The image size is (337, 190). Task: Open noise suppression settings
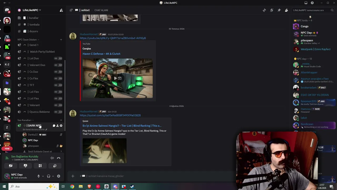point(52,158)
